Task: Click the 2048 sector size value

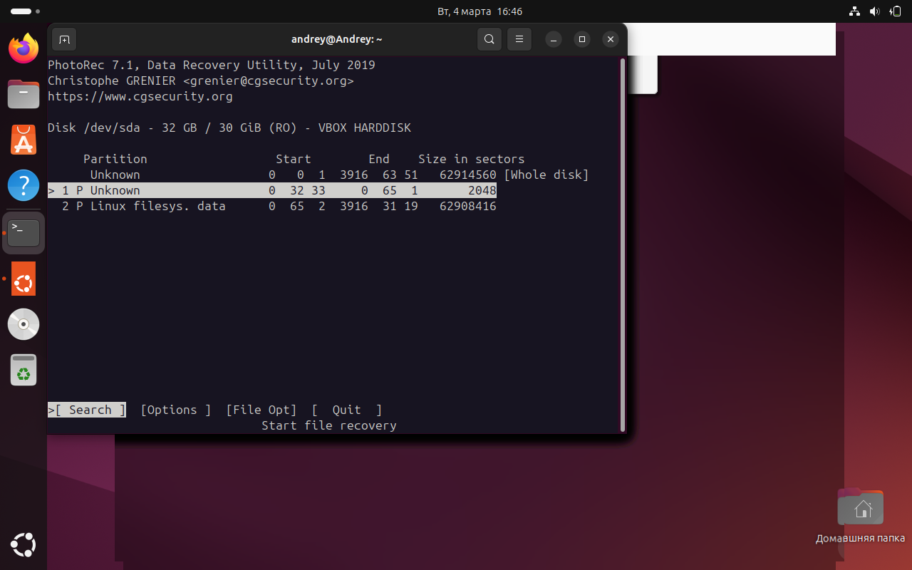Action: click(482, 190)
